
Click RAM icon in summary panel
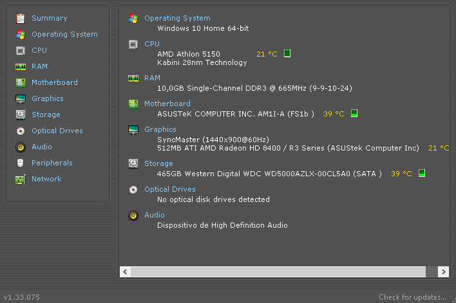(x=133, y=78)
